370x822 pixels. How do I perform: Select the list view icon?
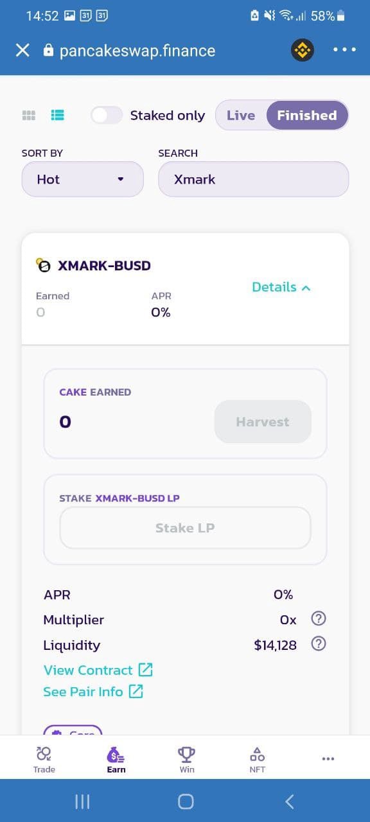58,116
